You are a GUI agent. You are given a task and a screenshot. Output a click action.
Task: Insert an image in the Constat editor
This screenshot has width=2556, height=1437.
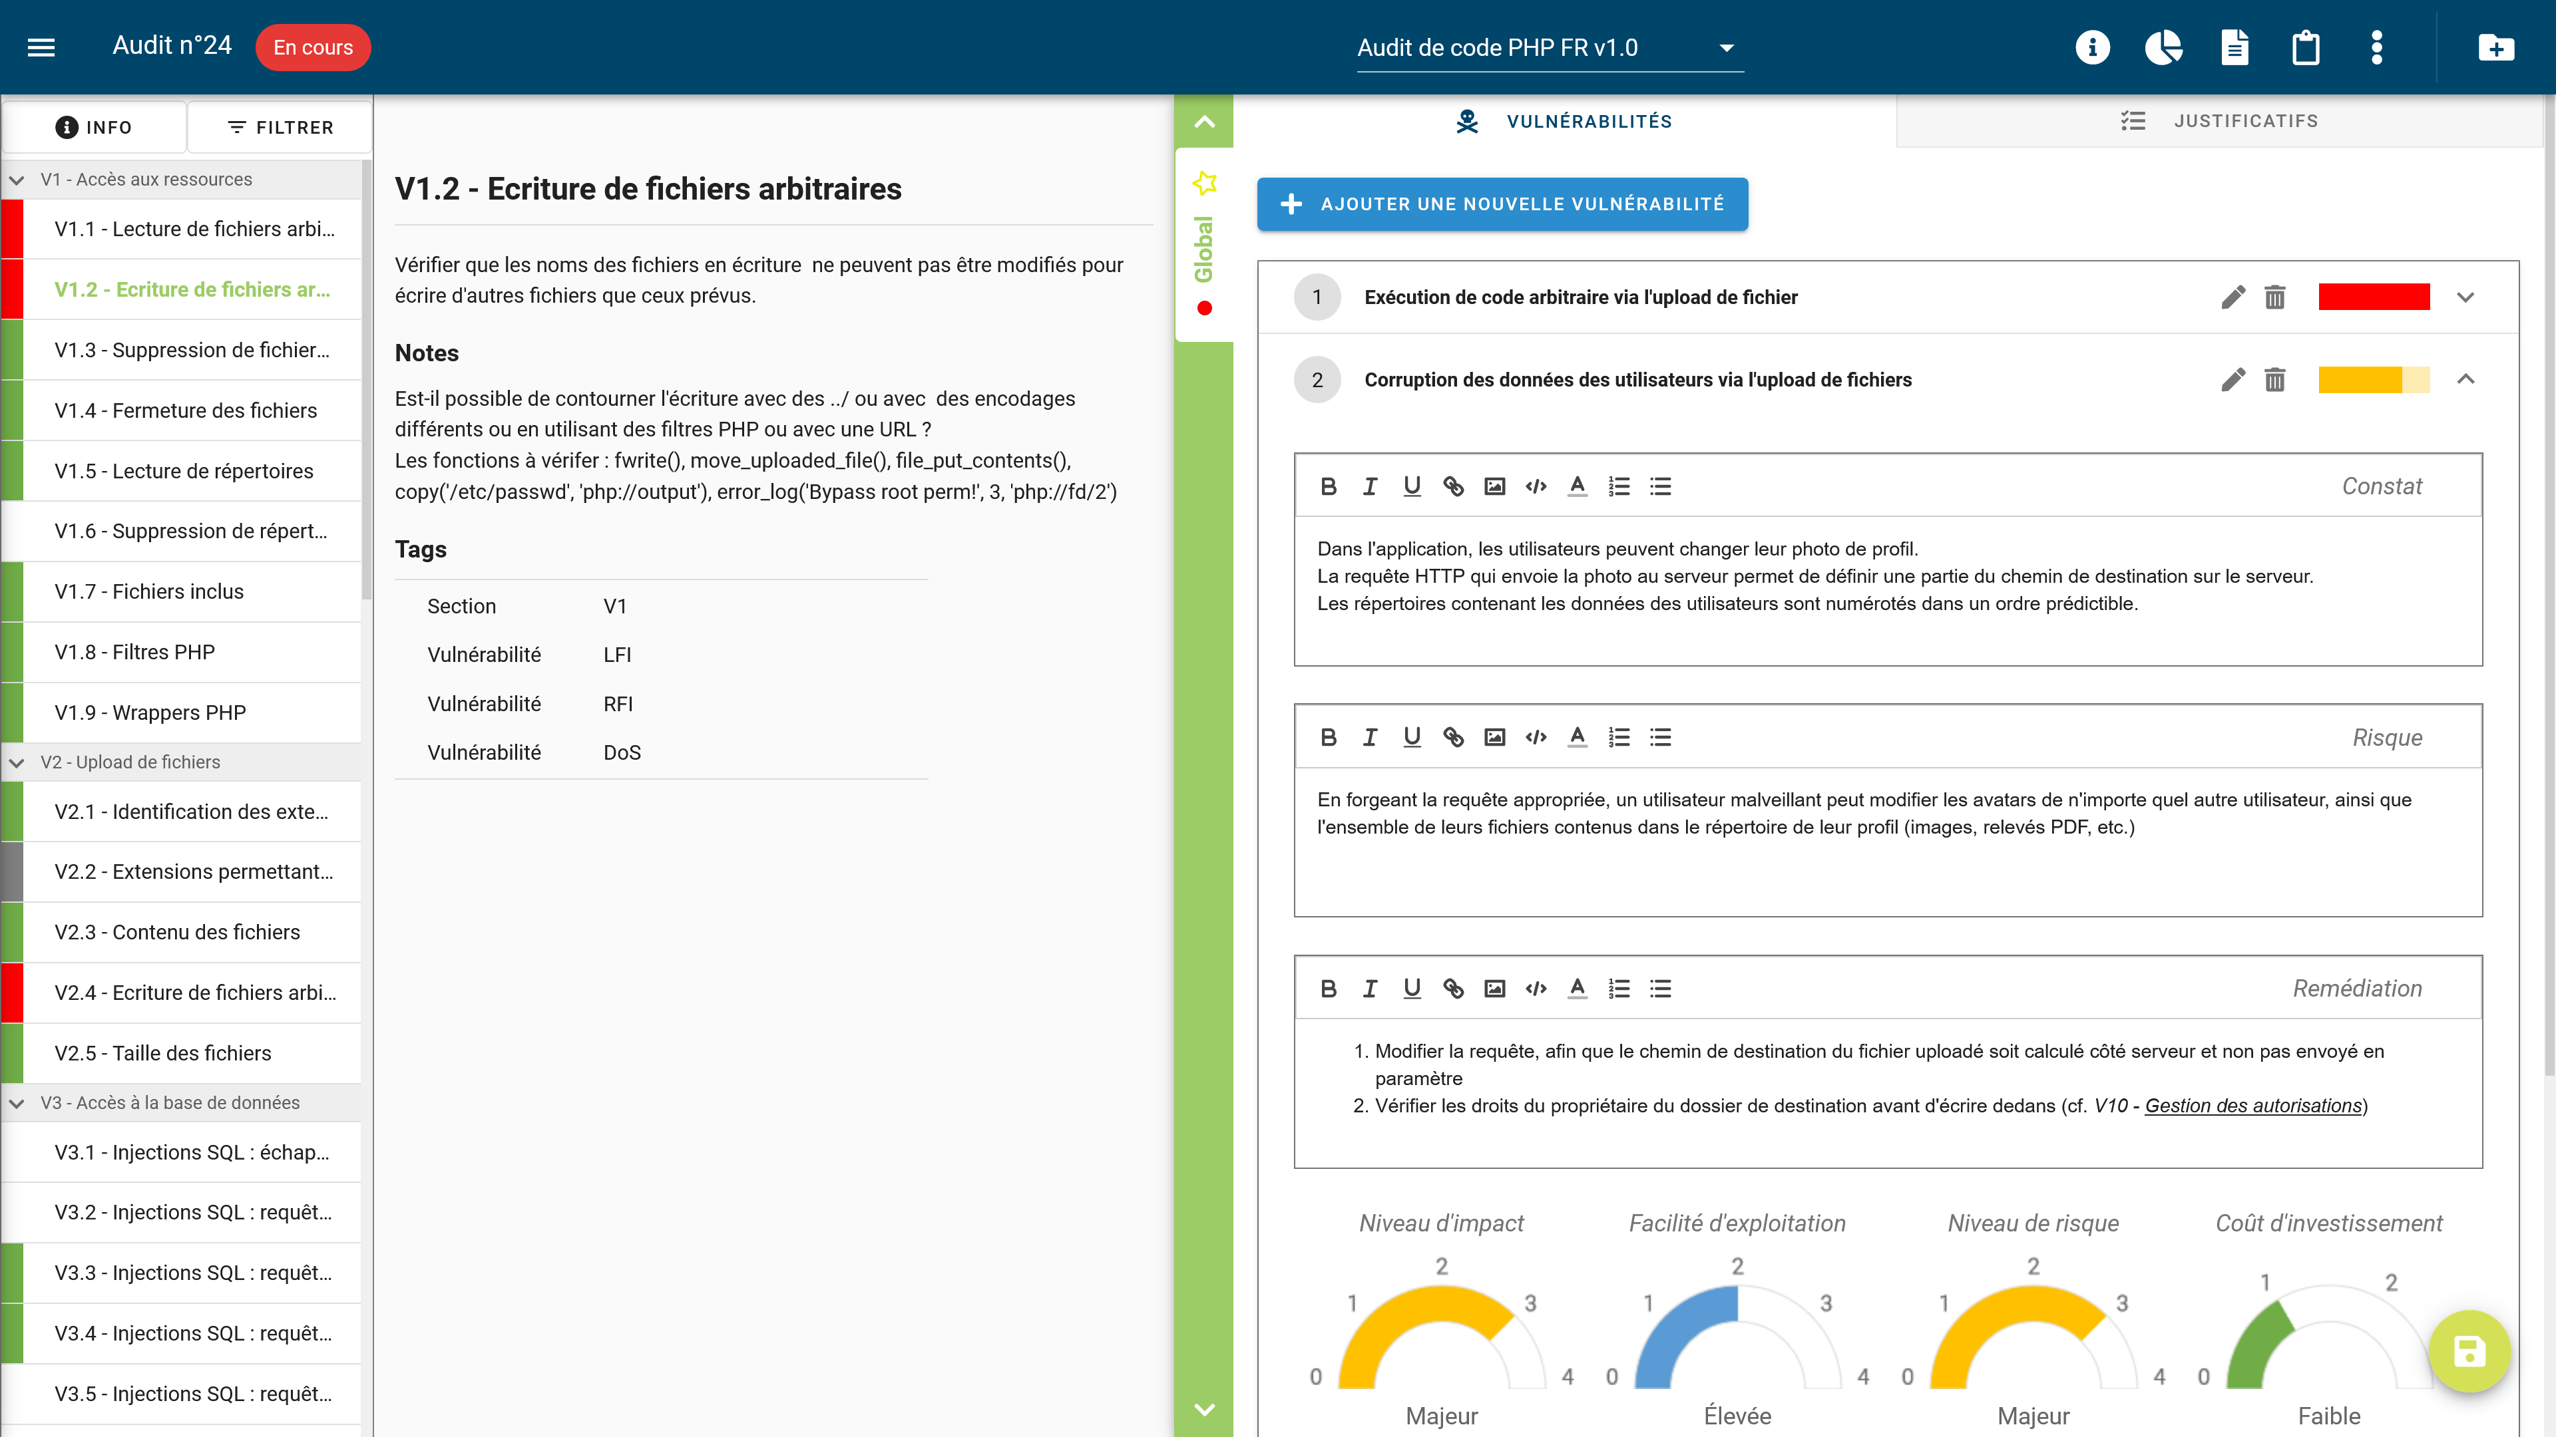(1494, 486)
